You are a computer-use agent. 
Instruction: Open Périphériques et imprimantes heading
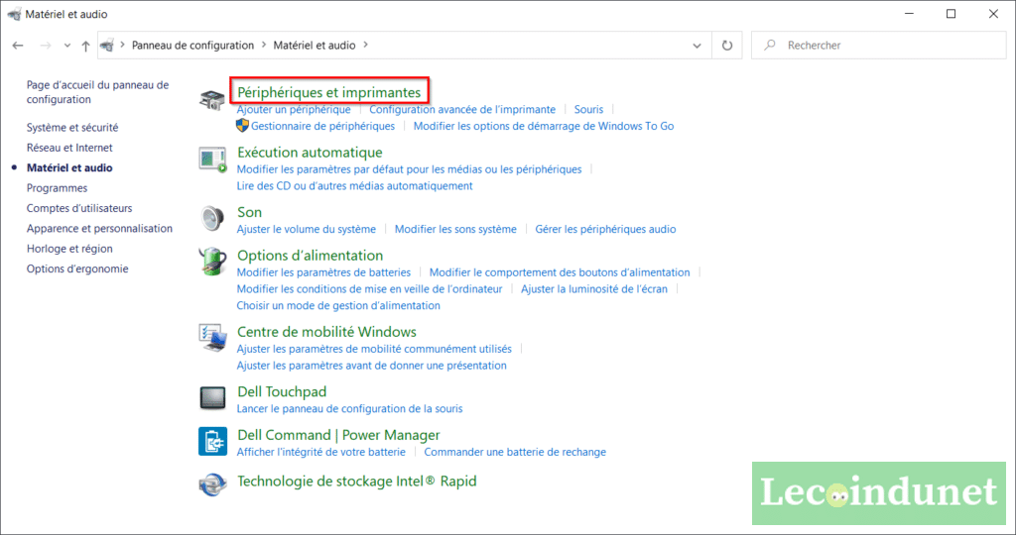click(328, 92)
